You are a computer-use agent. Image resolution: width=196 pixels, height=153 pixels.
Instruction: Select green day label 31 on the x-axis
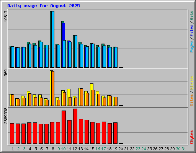tap(184, 149)
